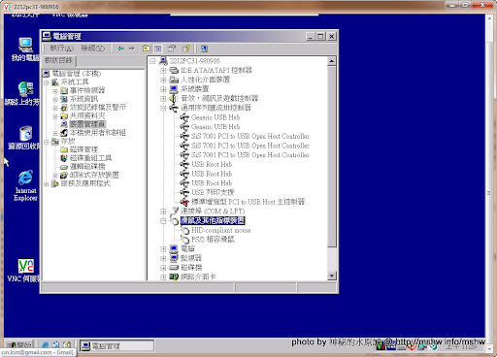Click the 網路介面卡 network card icon
The height and width of the screenshot is (357, 497).
pos(174,276)
